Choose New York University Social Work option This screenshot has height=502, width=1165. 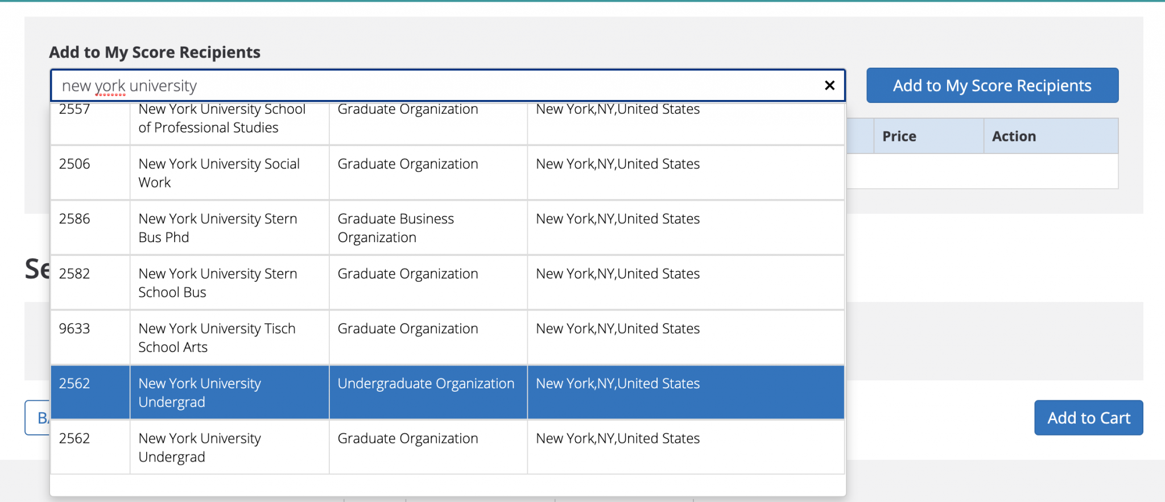[219, 173]
